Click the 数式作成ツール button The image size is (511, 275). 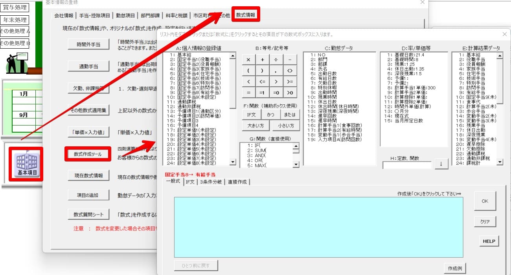tap(87, 154)
